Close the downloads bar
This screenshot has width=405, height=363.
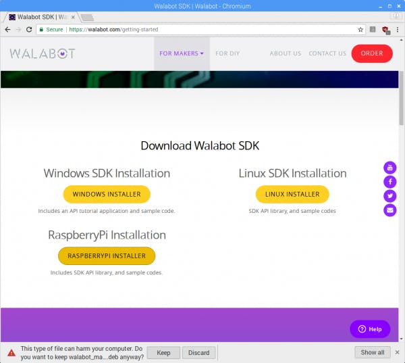[397, 352]
